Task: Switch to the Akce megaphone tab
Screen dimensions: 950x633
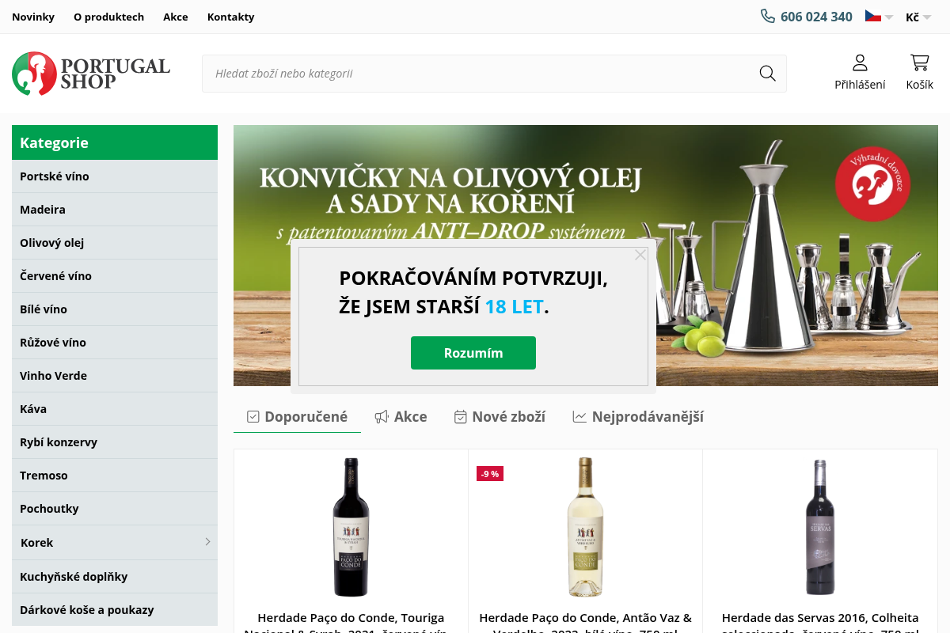Action: [401, 416]
